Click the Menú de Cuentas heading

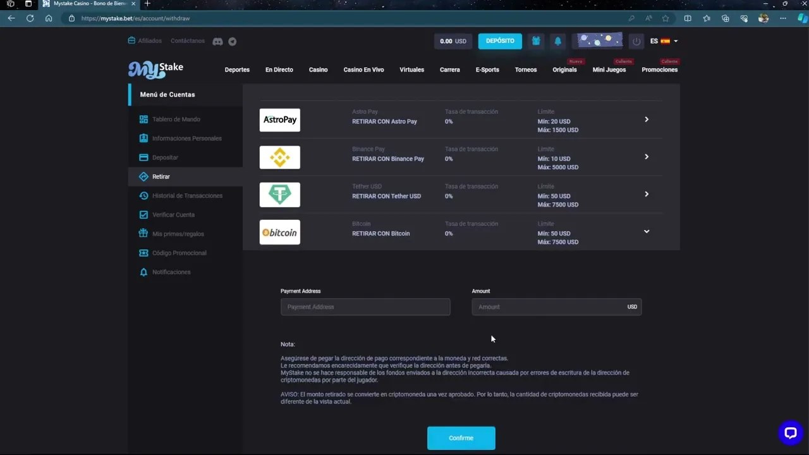[167, 95]
